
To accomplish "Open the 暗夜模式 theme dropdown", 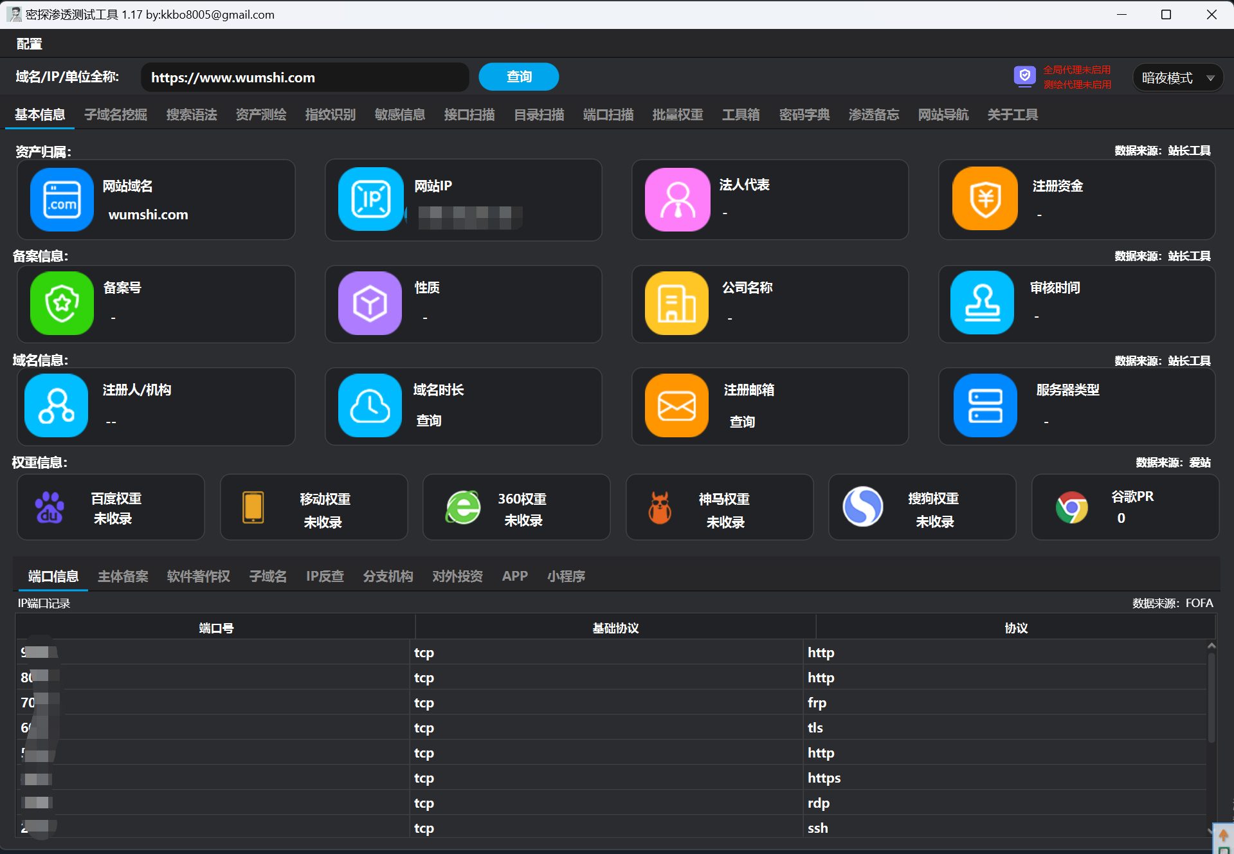I will click(x=1177, y=78).
